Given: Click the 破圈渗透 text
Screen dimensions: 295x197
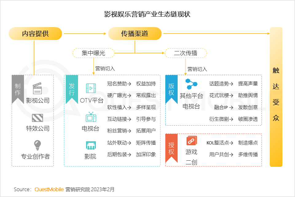Looking at the screenshot, I should (x=248, y=119).
